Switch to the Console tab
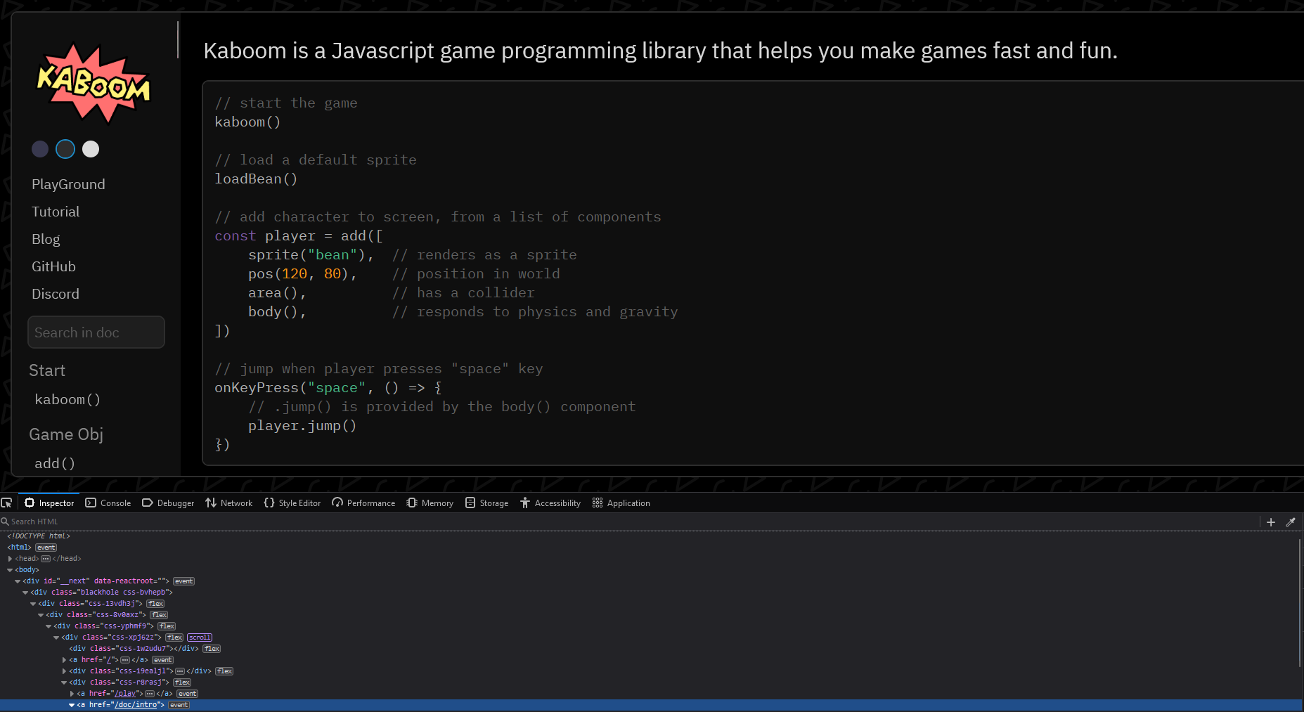 (108, 503)
